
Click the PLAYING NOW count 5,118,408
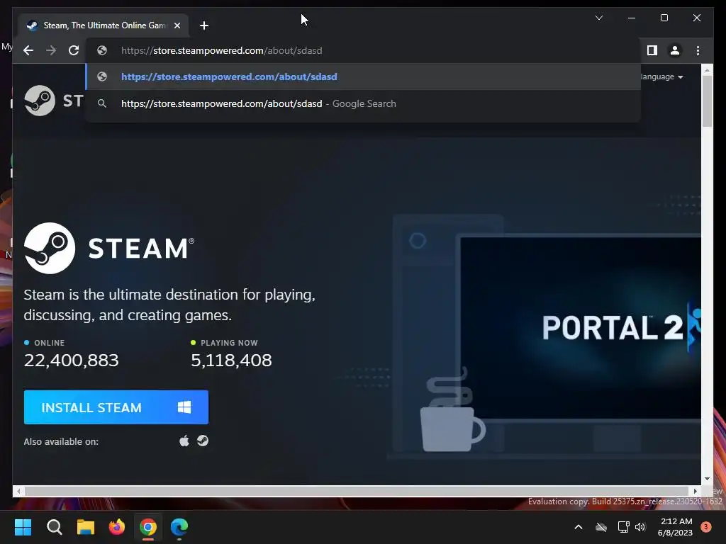pos(232,361)
